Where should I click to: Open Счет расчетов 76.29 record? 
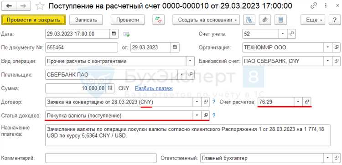pos(307,102)
